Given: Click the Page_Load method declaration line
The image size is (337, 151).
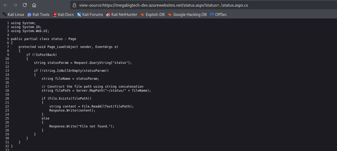Looking at the screenshot, I should coord(68,47).
